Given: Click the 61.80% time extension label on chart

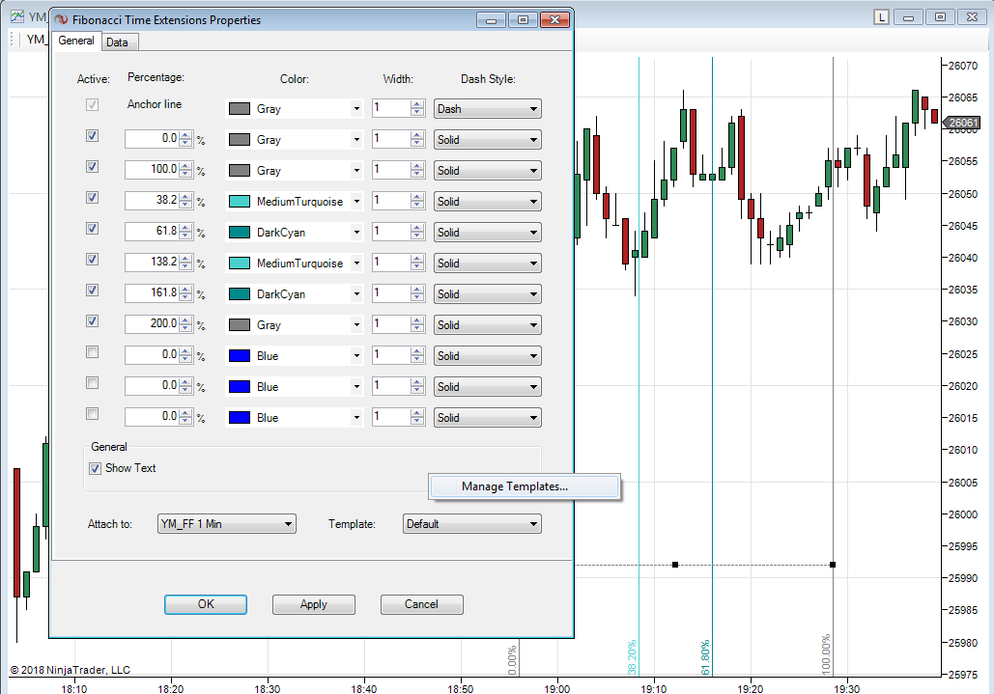Looking at the screenshot, I should coord(705,657).
